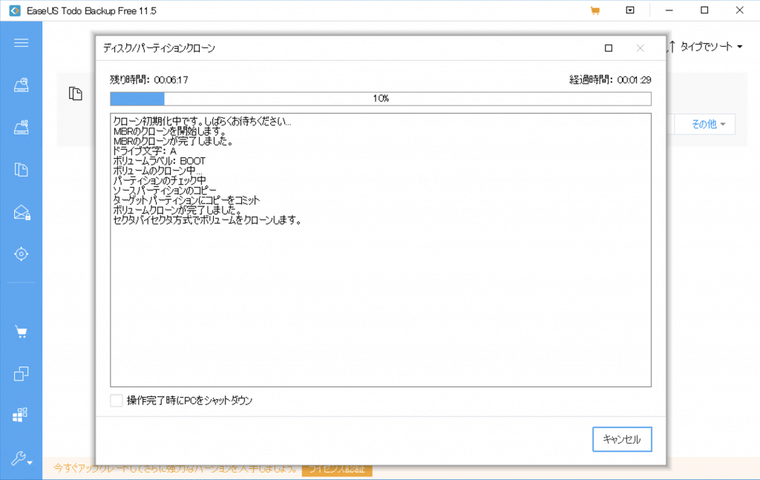Open the title bar dropdown menu box icon
The height and width of the screenshot is (480, 760).
point(630,10)
